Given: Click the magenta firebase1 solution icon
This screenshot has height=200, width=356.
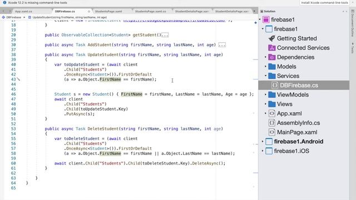Looking at the screenshot, I should pos(266,19).
